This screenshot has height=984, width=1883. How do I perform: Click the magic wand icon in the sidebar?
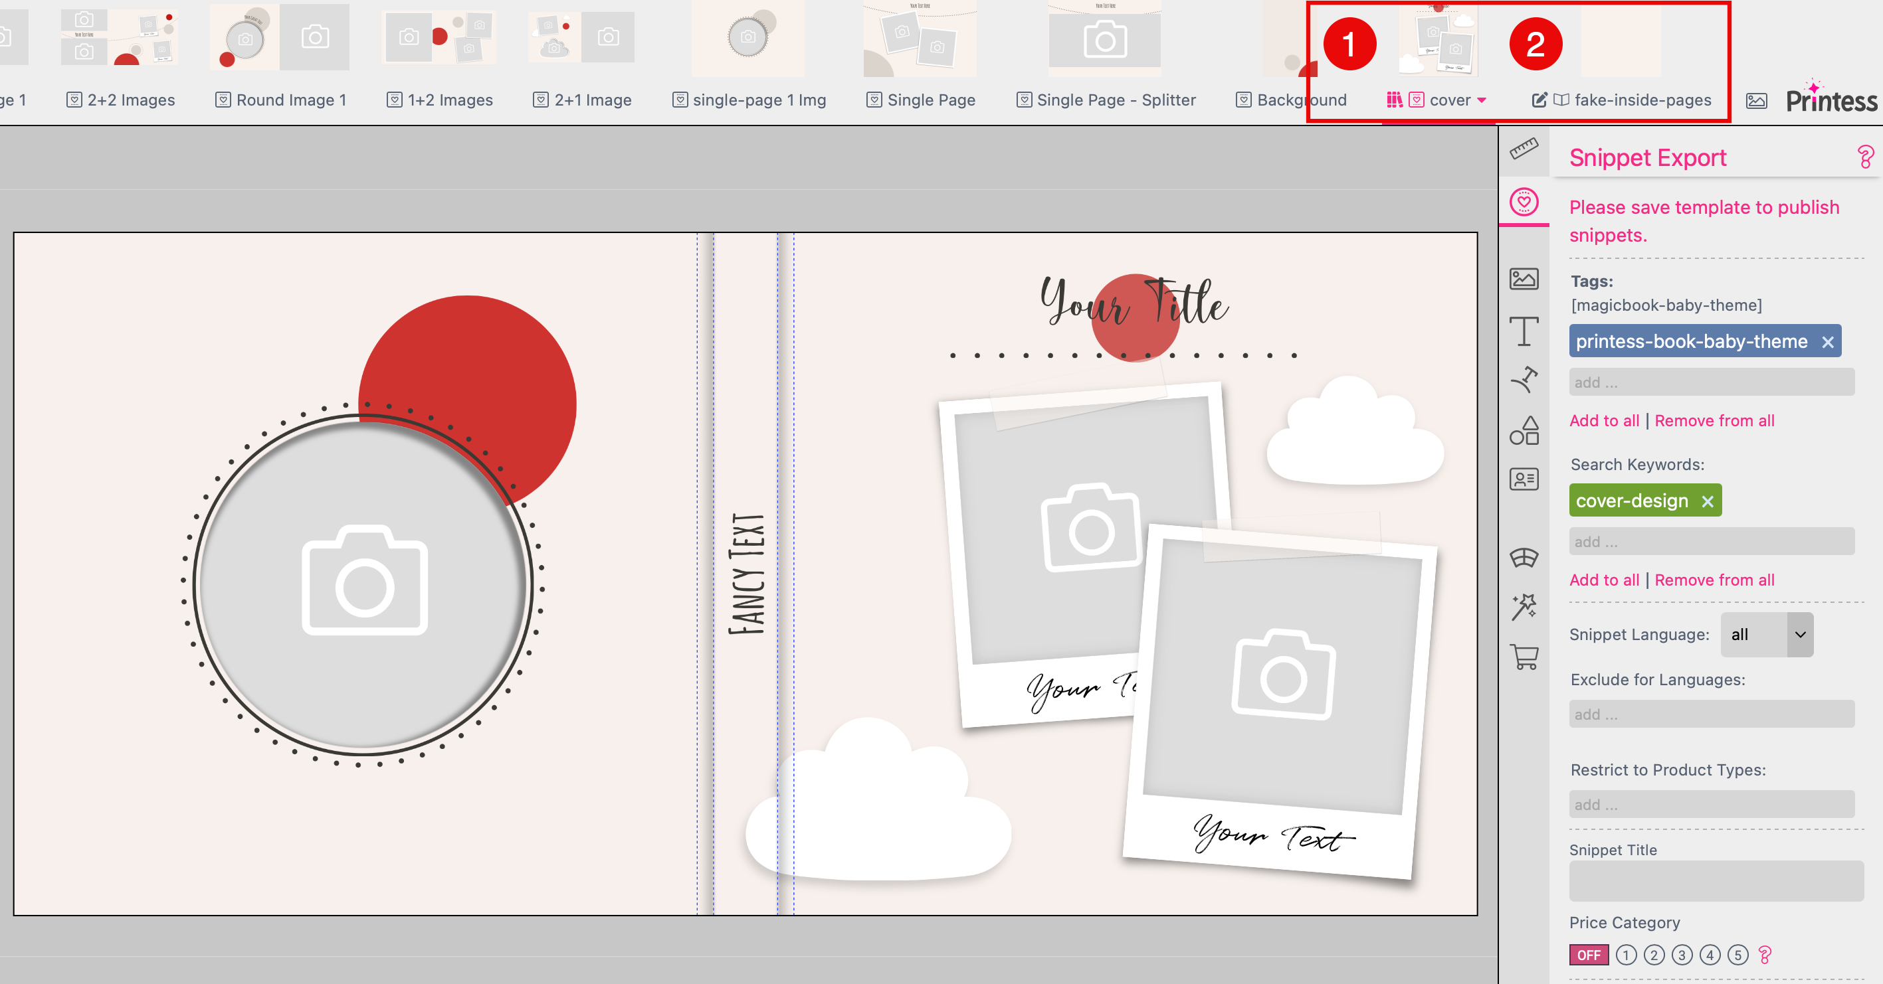[x=1525, y=606]
